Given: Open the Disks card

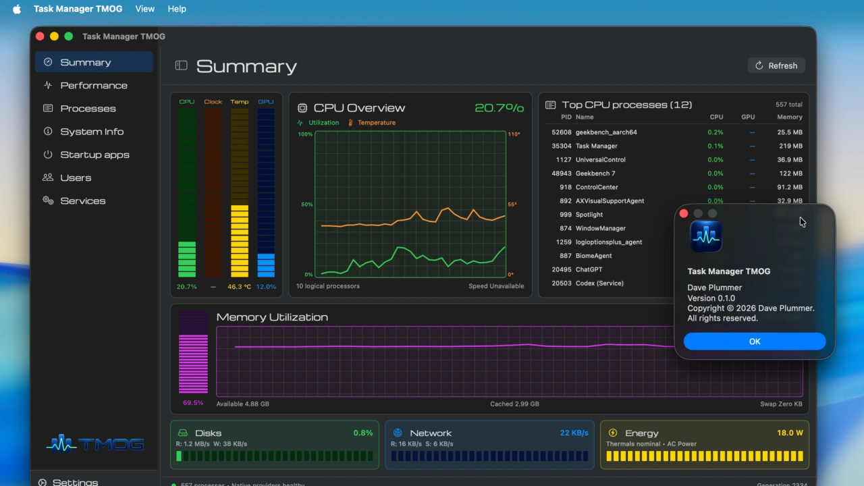Looking at the screenshot, I should tap(275, 444).
